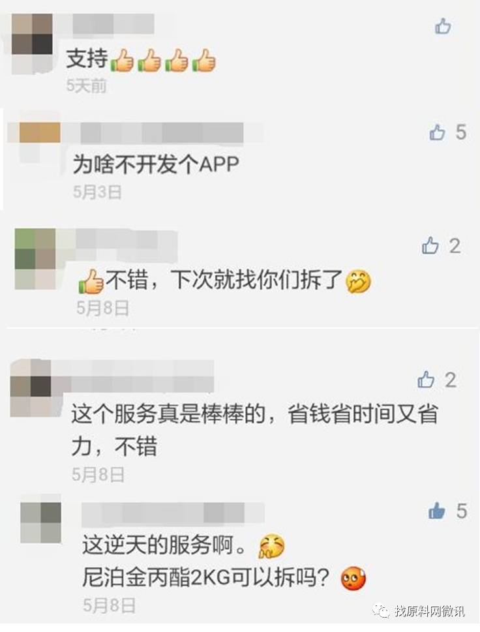Click the '找原料网微讯' watermark logo
The image size is (480, 632).
click(x=419, y=610)
